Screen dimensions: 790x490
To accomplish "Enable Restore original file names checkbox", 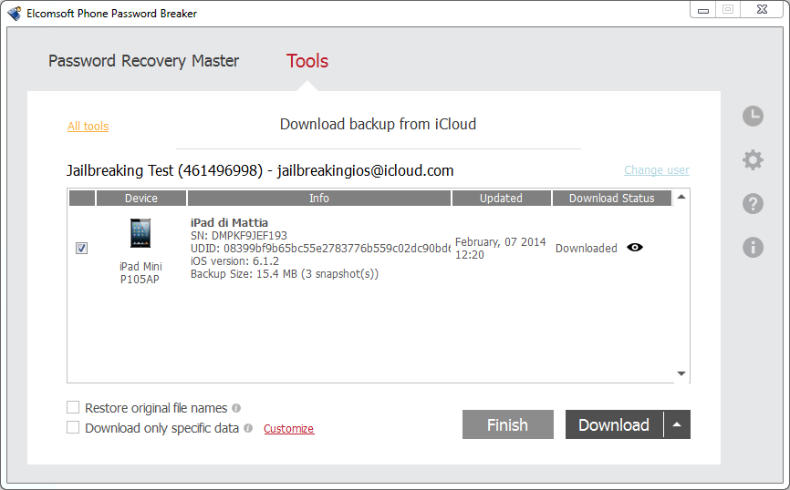I will coord(73,407).
